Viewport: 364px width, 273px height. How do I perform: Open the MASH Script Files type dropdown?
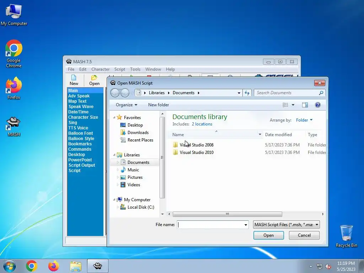click(x=287, y=225)
